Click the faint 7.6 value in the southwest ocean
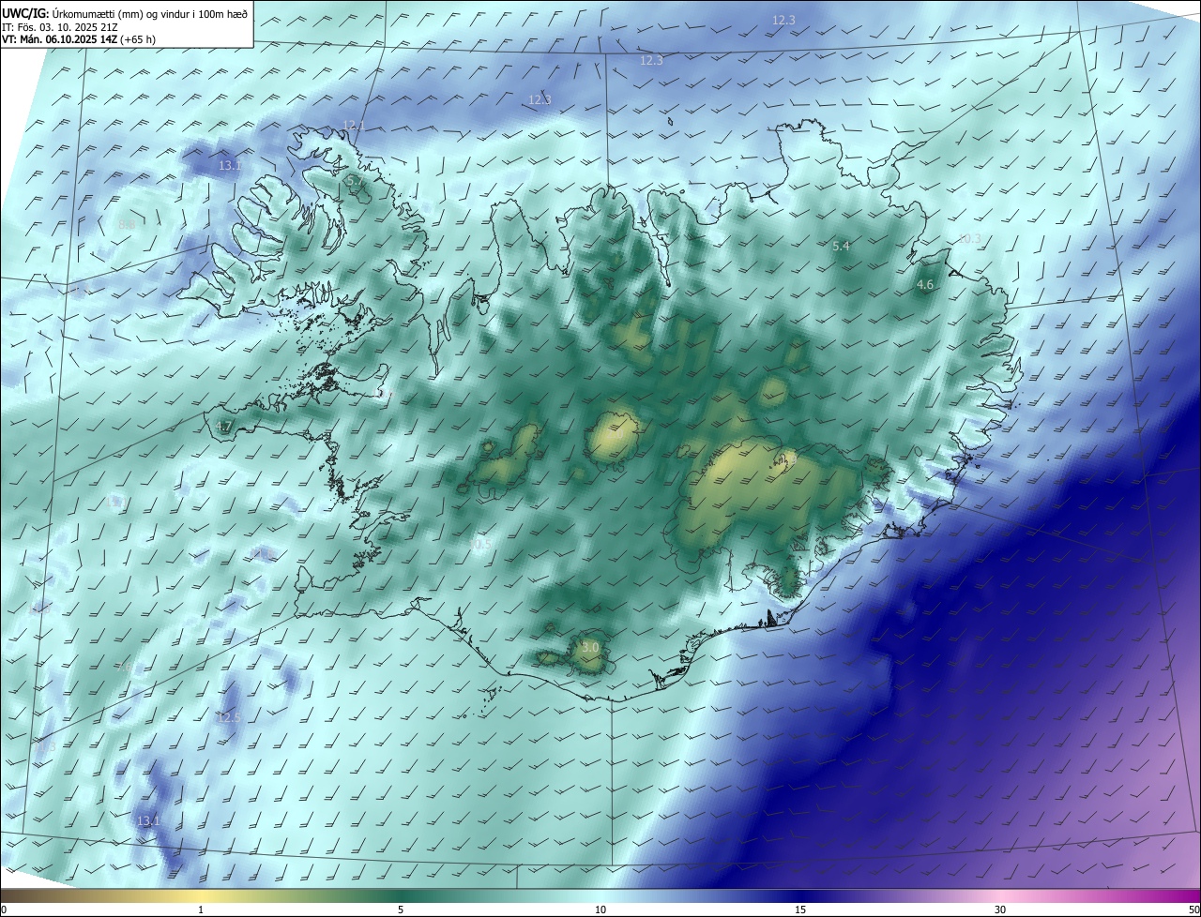The width and height of the screenshot is (1201, 917). point(124,668)
